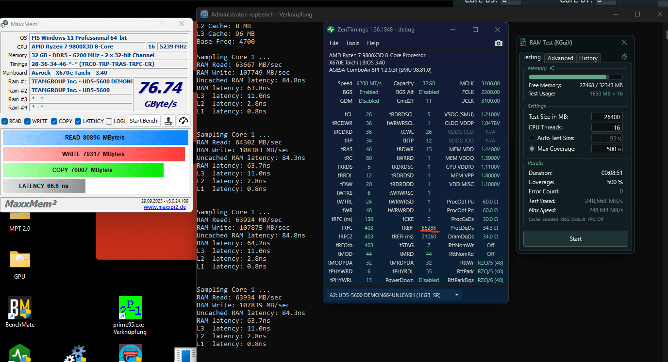
Task: Uncheck the READ checkbox in MaxxMem
Action: click(4, 121)
